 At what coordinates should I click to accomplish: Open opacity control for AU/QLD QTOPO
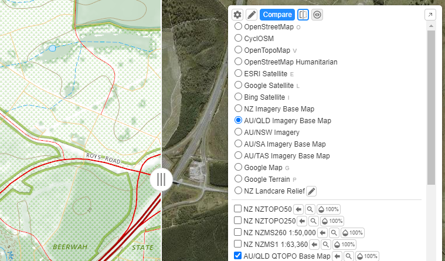(x=368, y=256)
